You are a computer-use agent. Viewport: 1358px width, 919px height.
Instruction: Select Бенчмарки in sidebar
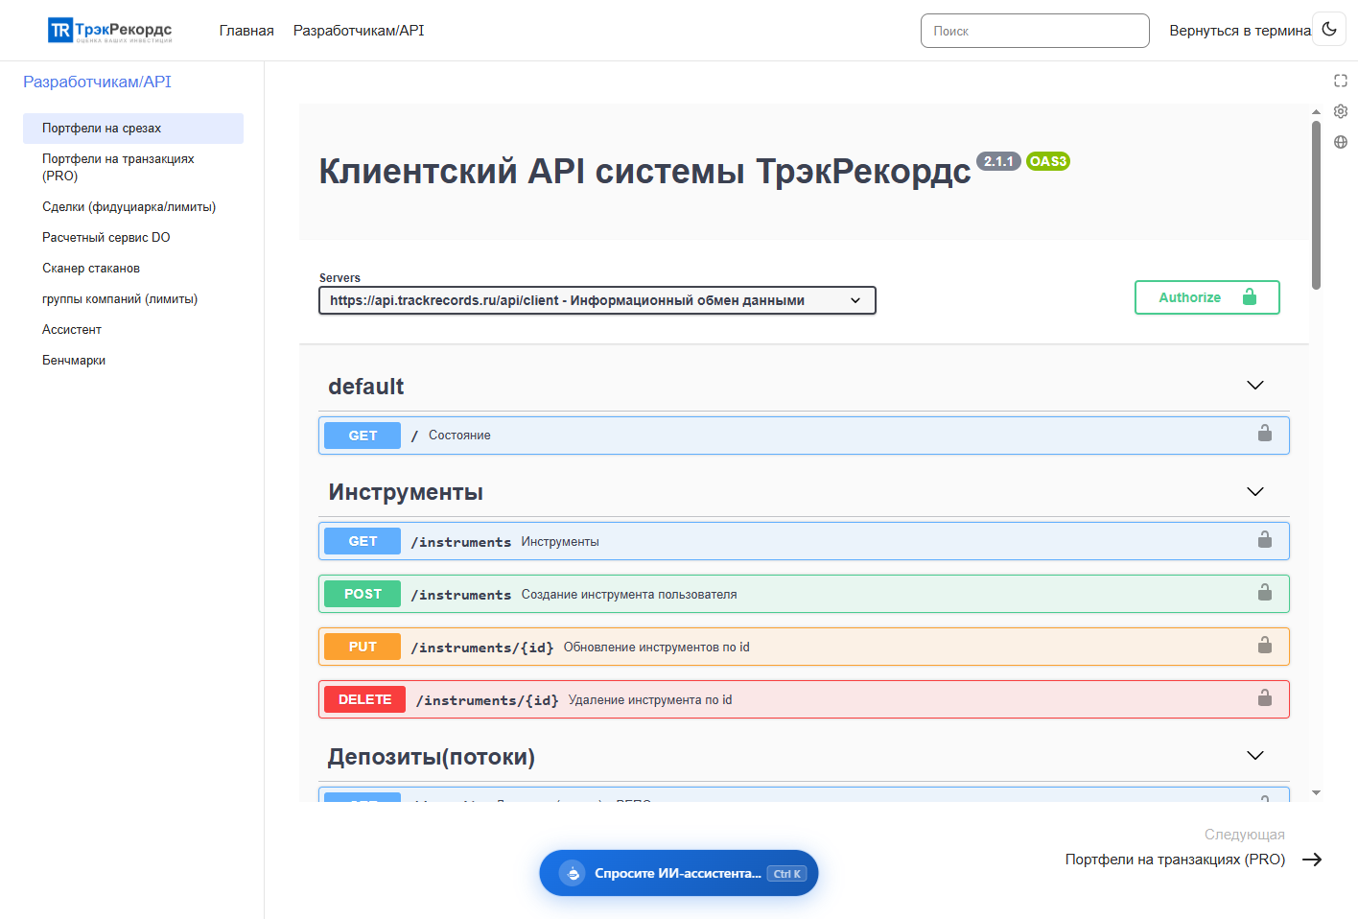[133, 361]
